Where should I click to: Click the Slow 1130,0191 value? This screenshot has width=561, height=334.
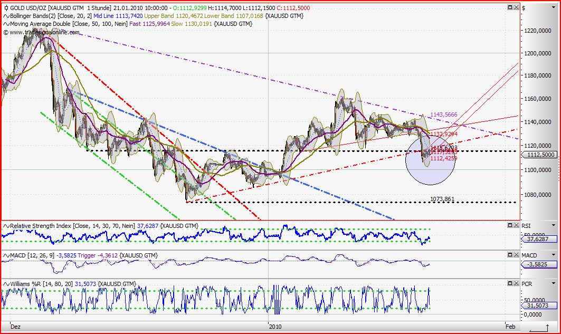click(x=192, y=24)
